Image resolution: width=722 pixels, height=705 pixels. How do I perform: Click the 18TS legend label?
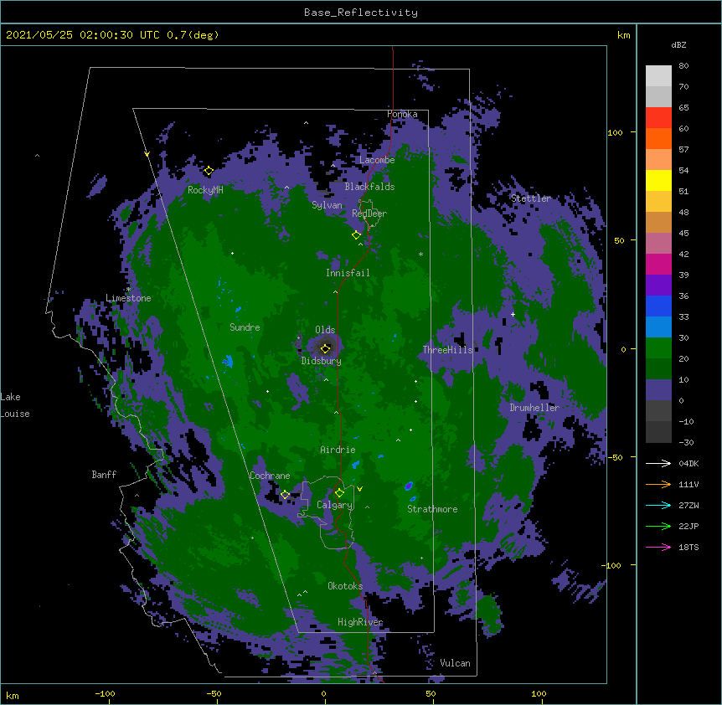pyautogui.click(x=688, y=547)
